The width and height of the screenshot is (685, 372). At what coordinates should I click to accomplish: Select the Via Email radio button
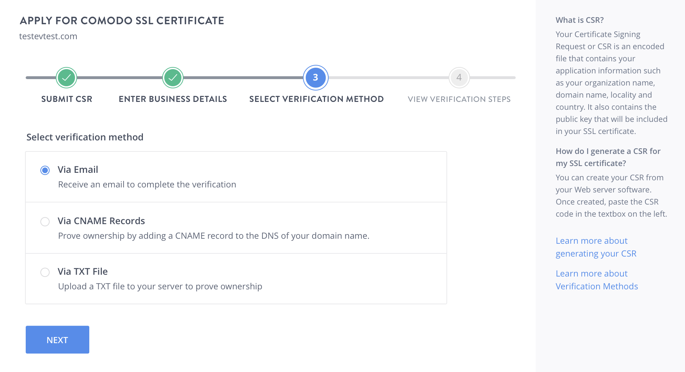click(45, 170)
